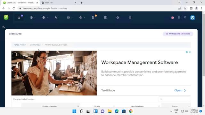205x115 pixels.
Task: Close the advertisement X icon
Action: pyautogui.click(x=190, y=52)
